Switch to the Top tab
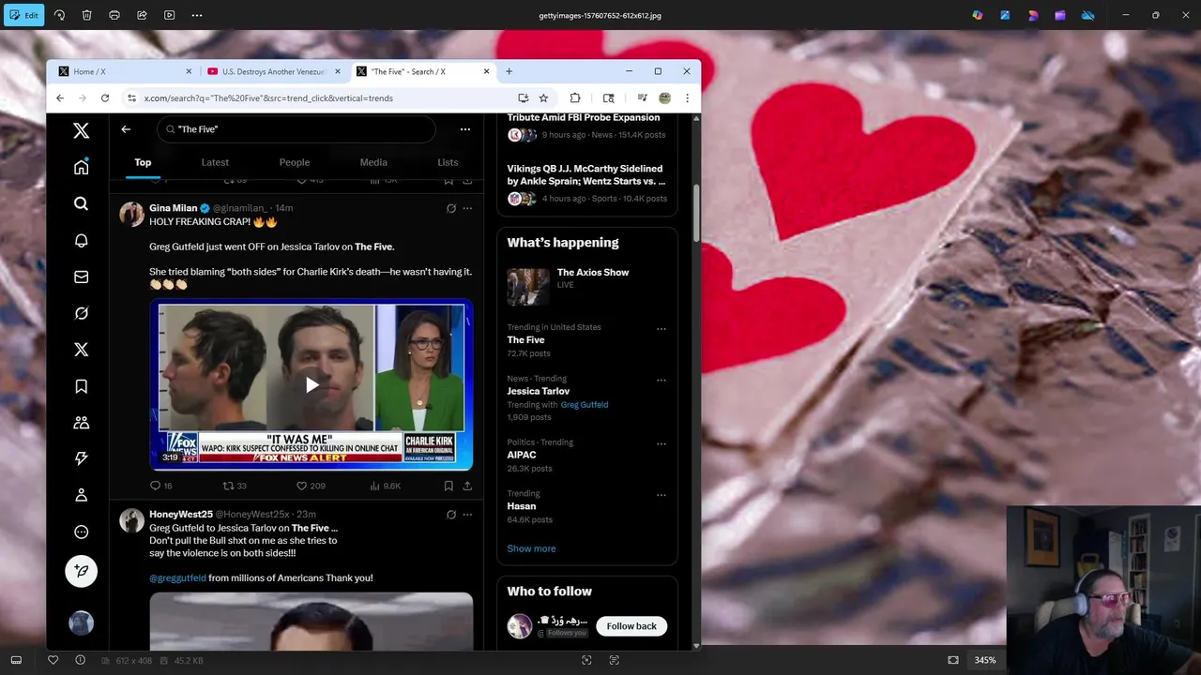The height and width of the screenshot is (675, 1201). 143,162
